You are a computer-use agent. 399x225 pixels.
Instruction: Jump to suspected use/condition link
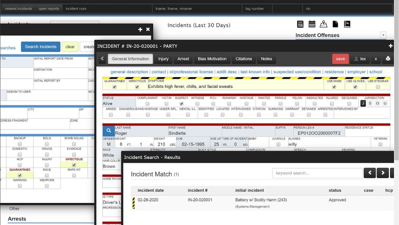pos(297,72)
